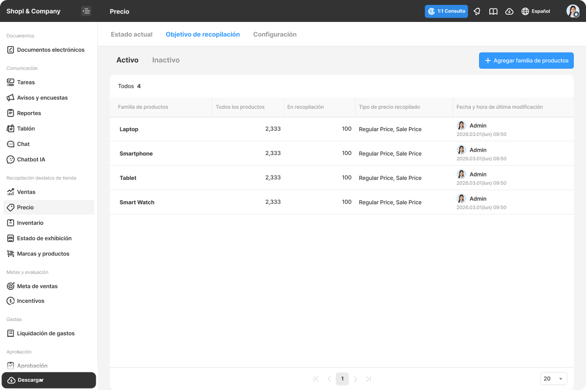
Task: Click the Liquidación de gastos icon
Action: (x=10, y=333)
